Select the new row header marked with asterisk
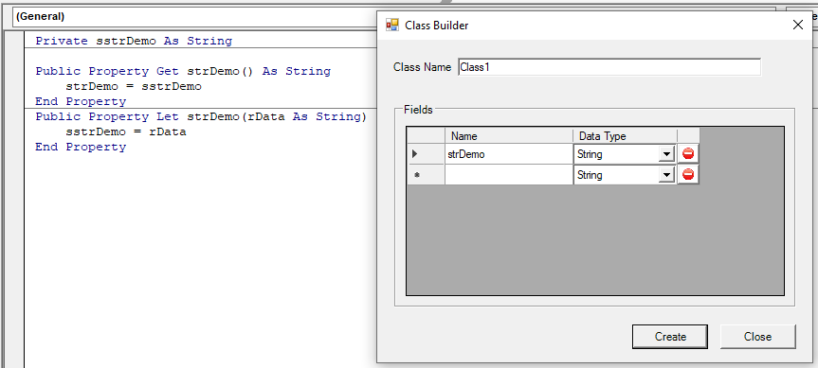The image size is (818, 368). (426, 175)
